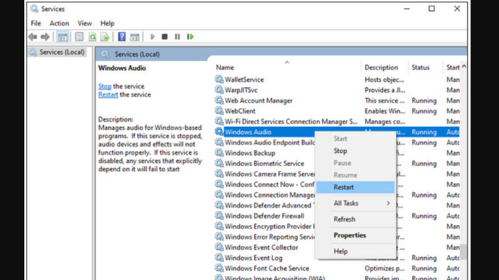Choose Restart in the context menu

coord(355,187)
